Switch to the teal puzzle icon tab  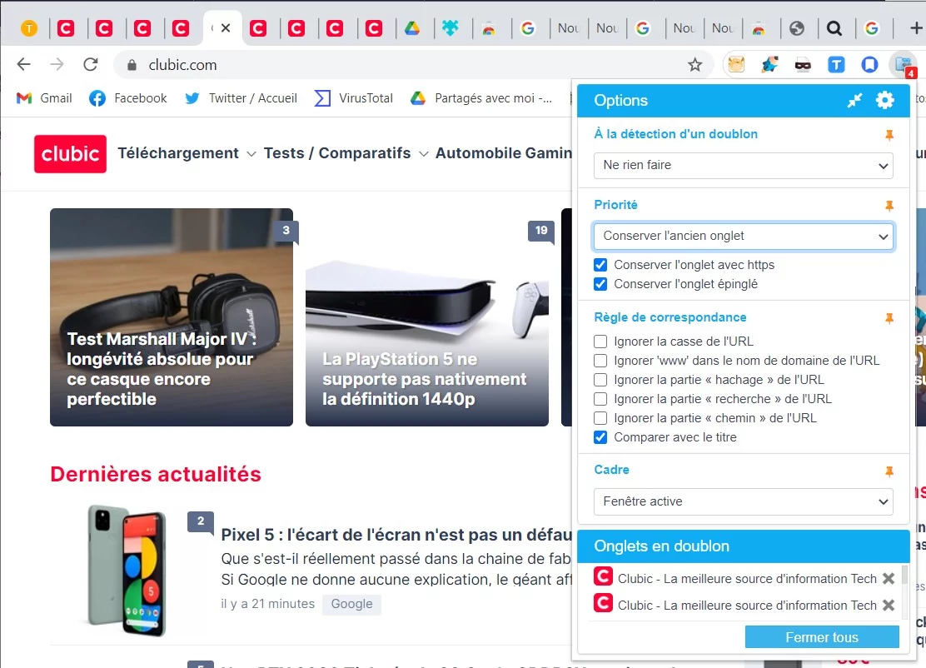tap(451, 27)
